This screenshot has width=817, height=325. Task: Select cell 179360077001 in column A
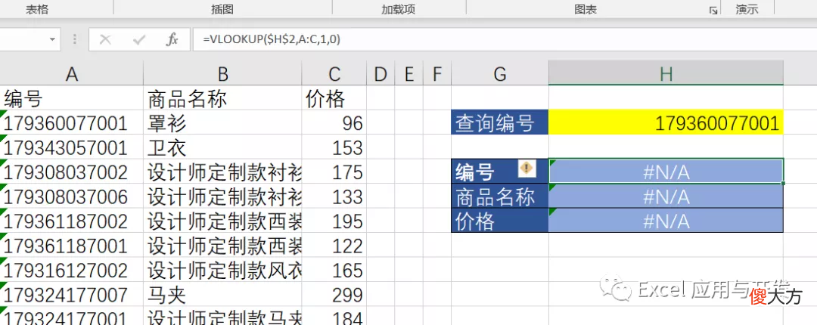(71, 123)
